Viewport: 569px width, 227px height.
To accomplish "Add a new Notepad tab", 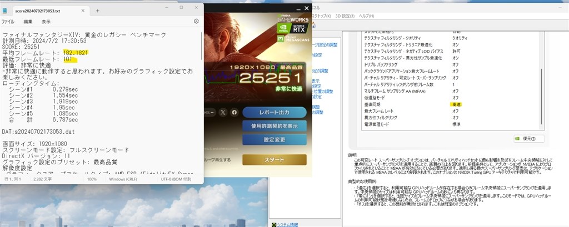I will [97, 11].
